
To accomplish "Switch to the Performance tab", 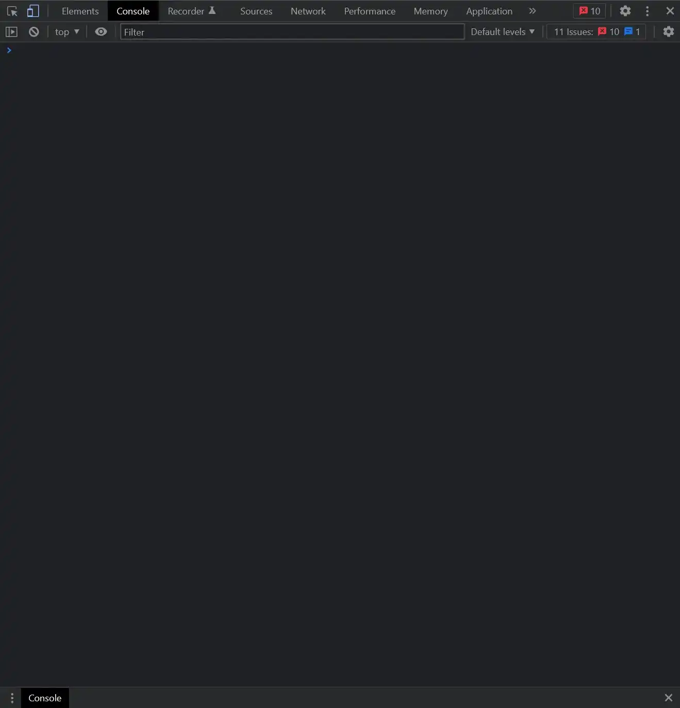I will 370,11.
